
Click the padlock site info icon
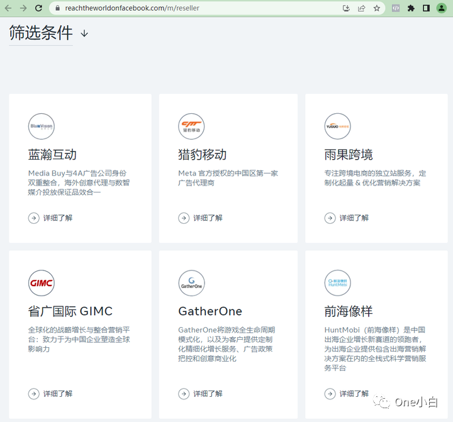pyautogui.click(x=57, y=8)
